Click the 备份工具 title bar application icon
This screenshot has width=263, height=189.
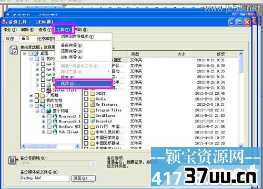click(x=4, y=22)
